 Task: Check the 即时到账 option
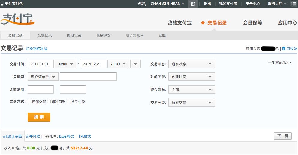pyautogui.click(x=49, y=101)
